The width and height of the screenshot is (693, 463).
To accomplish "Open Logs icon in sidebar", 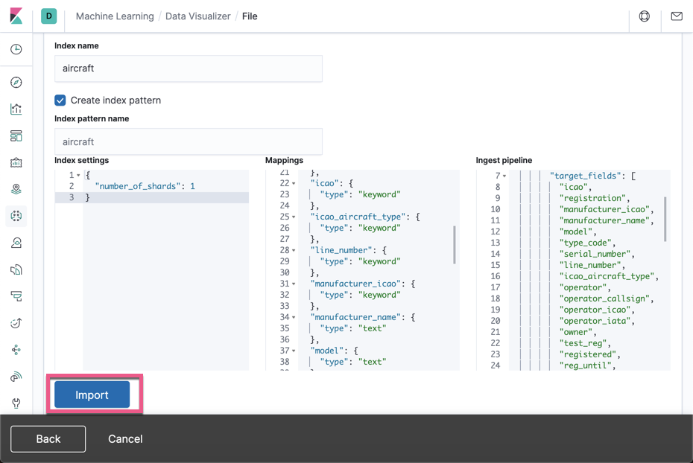I will pos(16,269).
